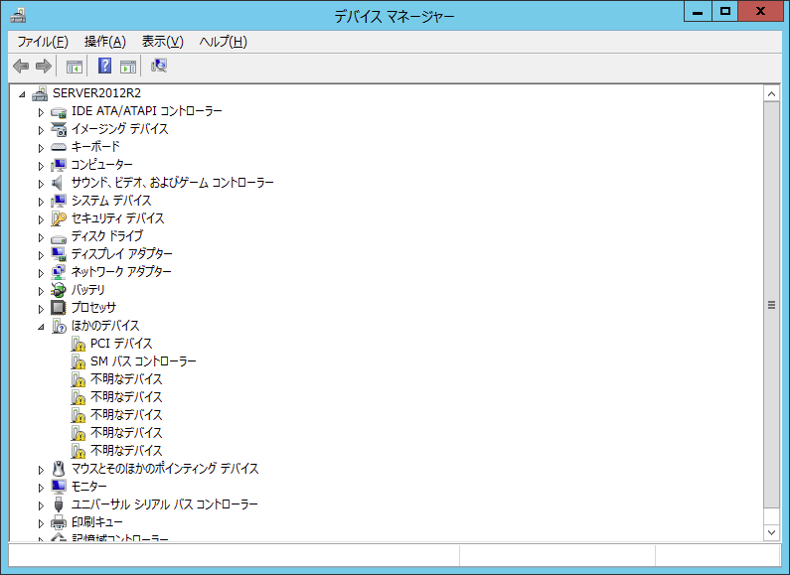Viewport: 790px width, 575px height.
Task: Collapse the SERVER2012R2 root node
Action: (22, 94)
